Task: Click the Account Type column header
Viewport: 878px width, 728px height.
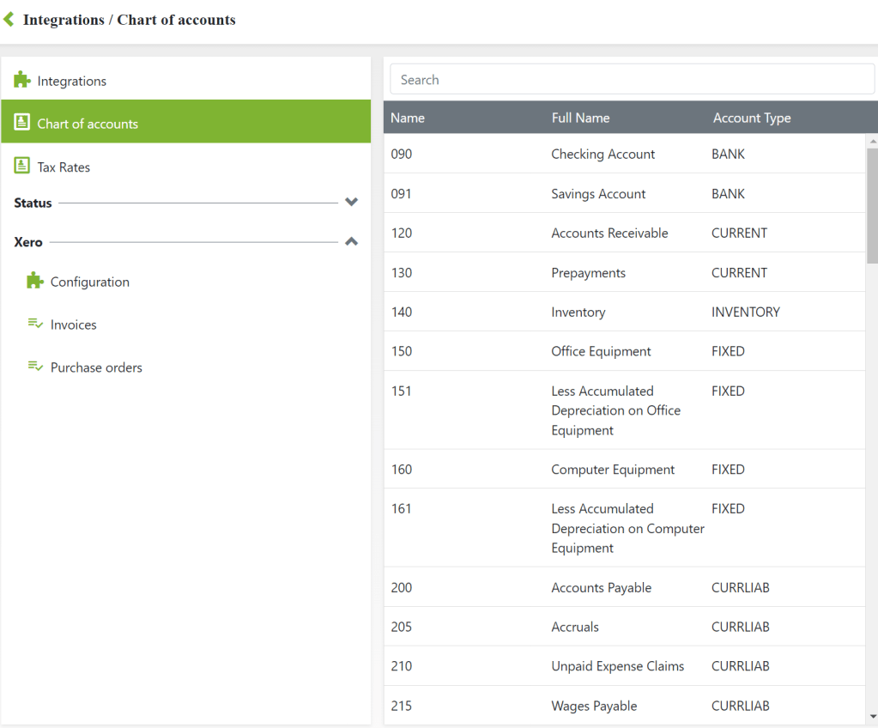Action: (x=752, y=118)
